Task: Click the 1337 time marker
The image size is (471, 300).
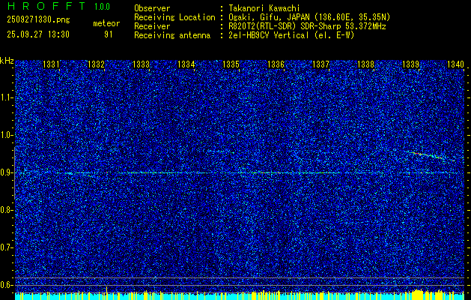Action: tap(320, 64)
